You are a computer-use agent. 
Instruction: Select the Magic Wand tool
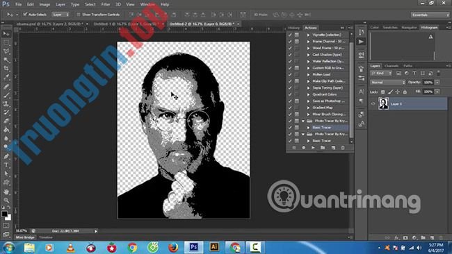[x=6, y=60]
